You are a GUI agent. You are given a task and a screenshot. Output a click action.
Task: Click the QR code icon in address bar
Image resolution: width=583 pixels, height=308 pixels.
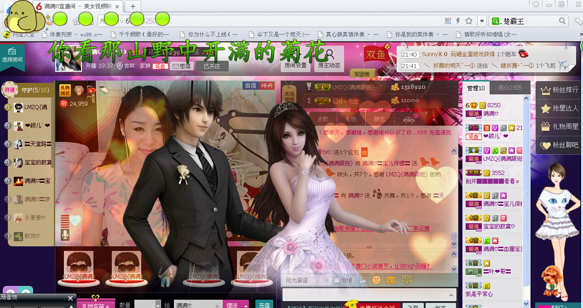tap(448, 21)
